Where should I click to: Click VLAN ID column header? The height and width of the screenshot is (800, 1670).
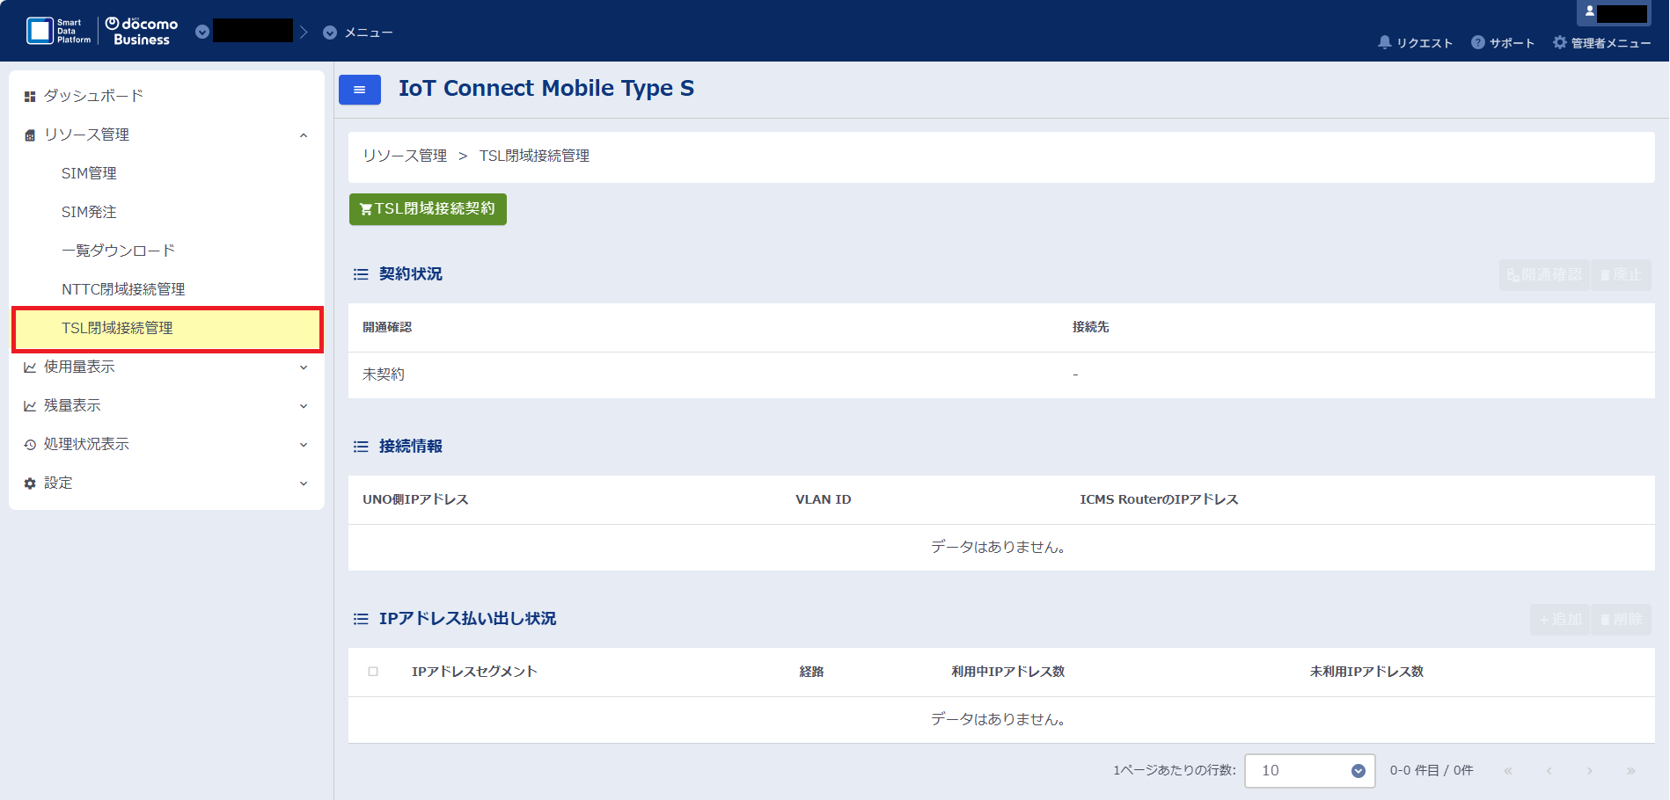(824, 499)
